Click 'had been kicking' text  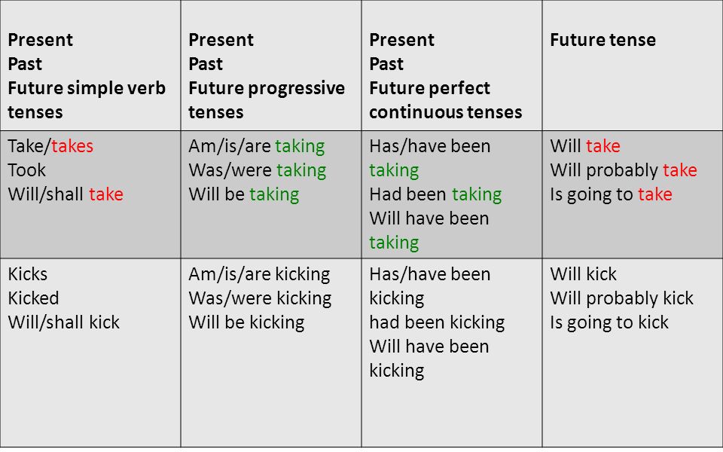point(437,322)
